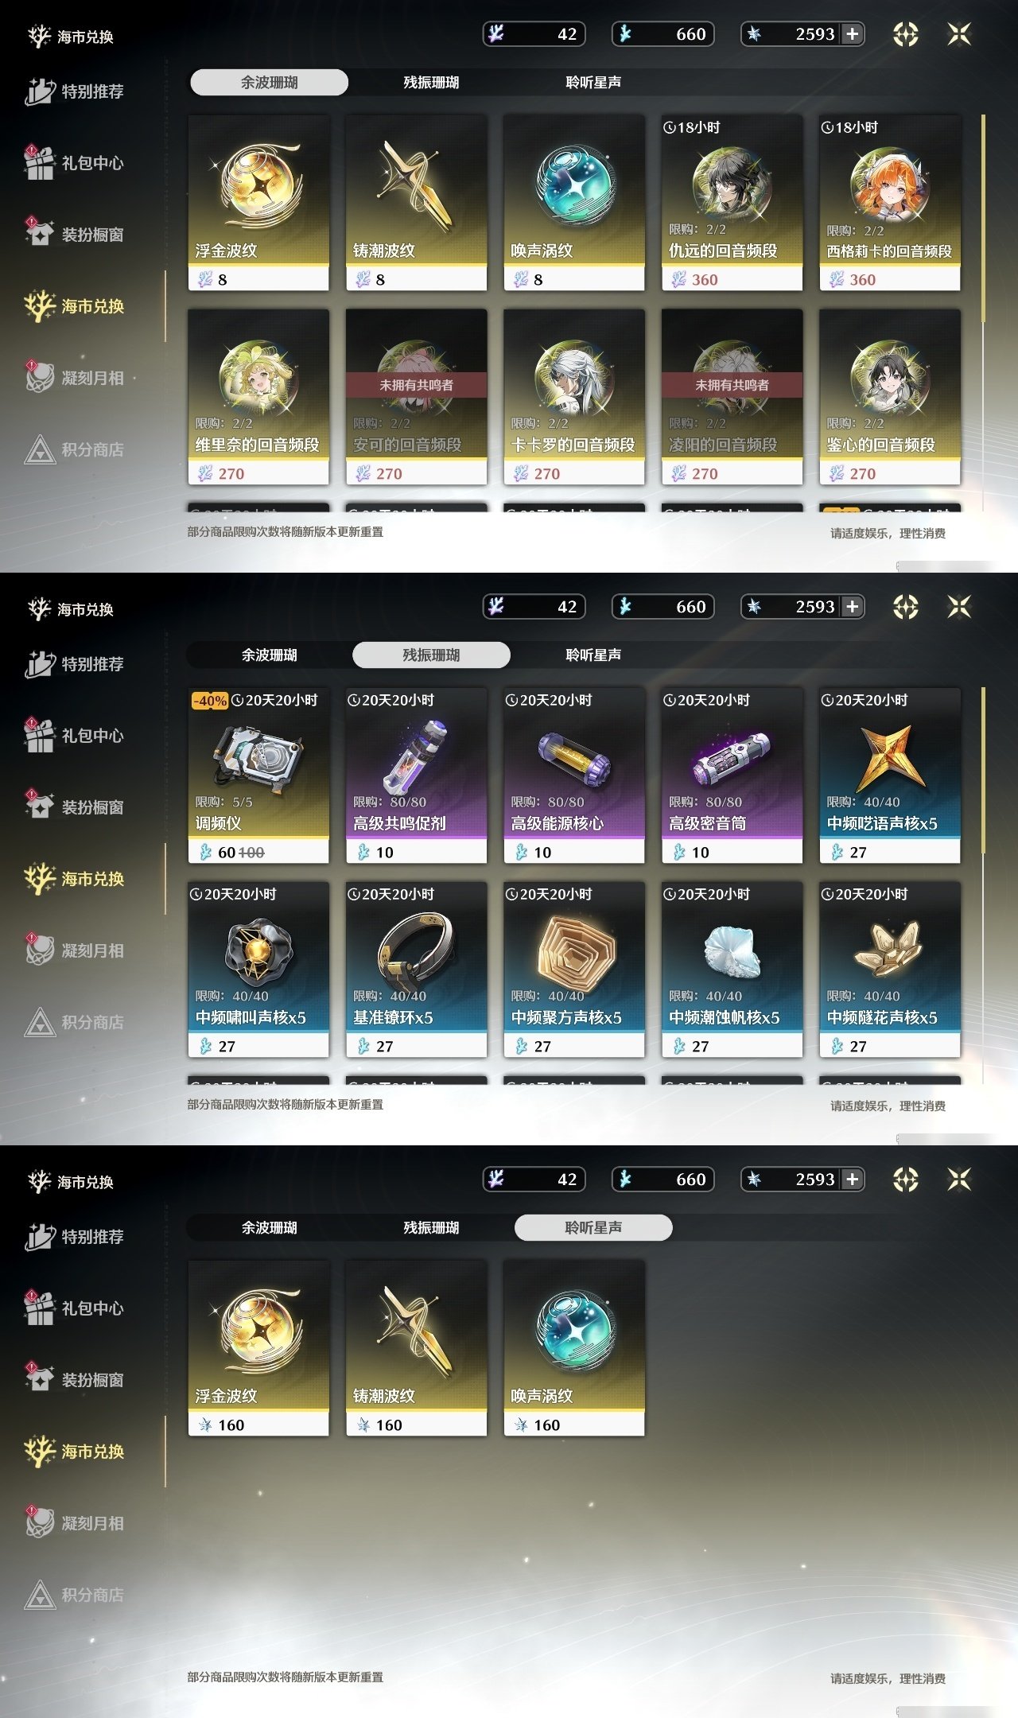Click the locked 安可的回音频段 card

pos(416,397)
